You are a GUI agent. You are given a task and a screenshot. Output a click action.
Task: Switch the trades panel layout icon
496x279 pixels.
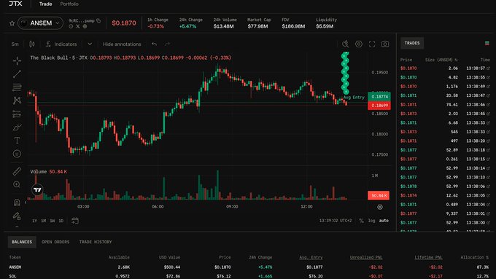click(487, 43)
